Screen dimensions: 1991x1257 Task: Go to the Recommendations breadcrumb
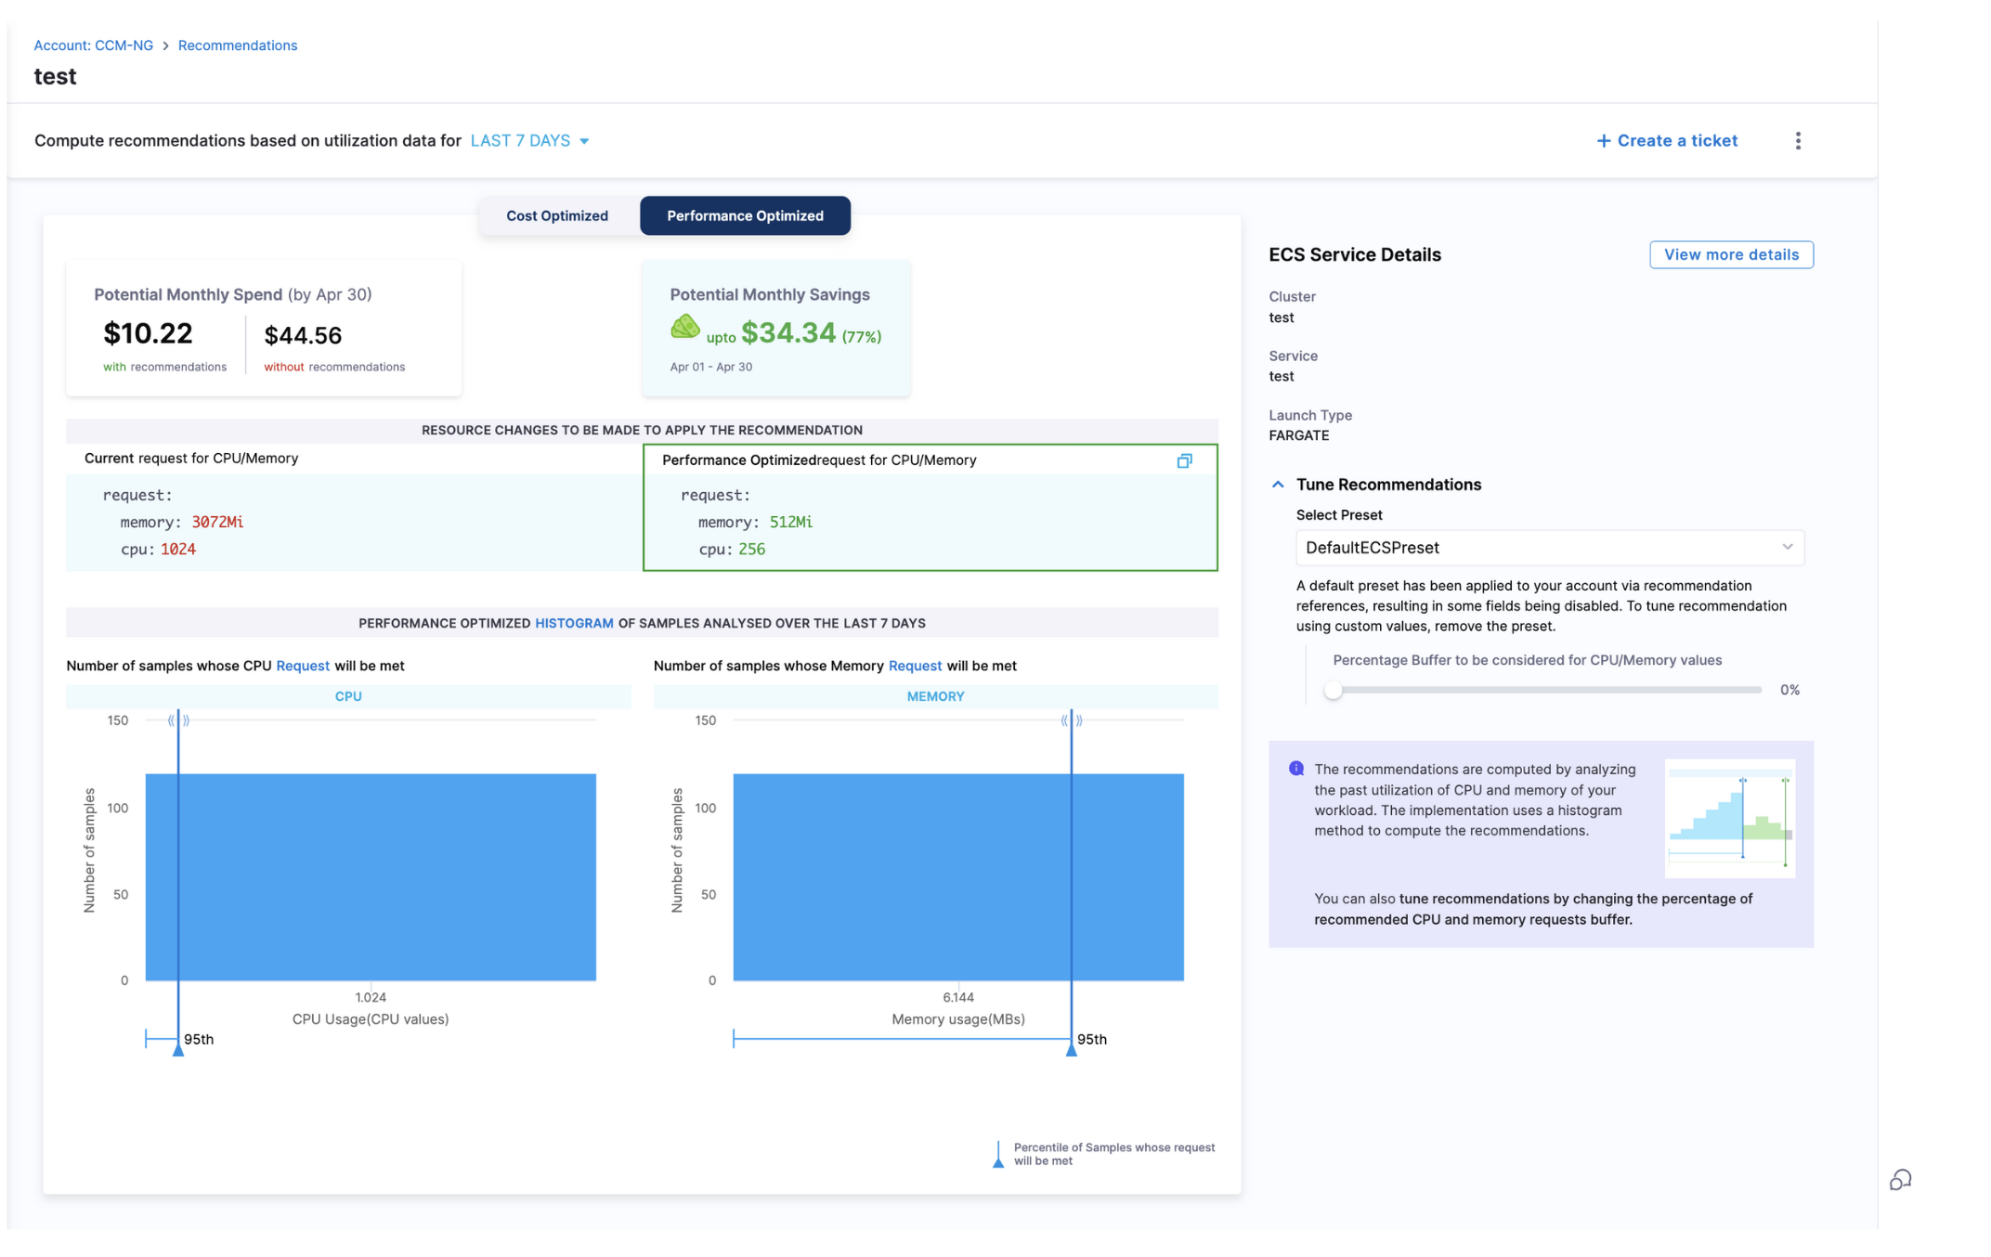click(x=238, y=45)
